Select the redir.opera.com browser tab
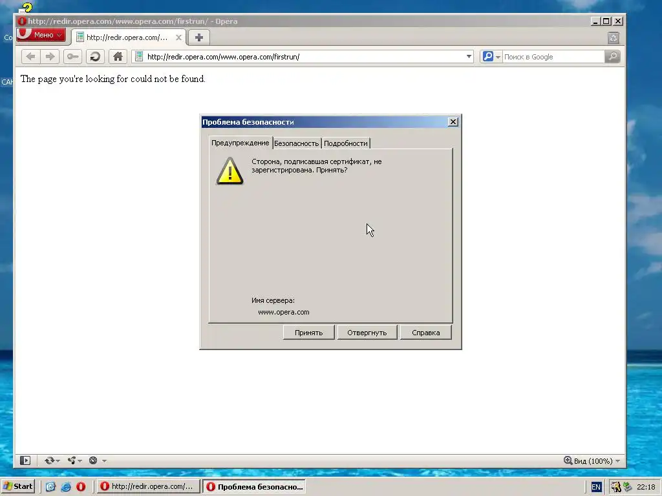The height and width of the screenshot is (496, 662). pyautogui.click(x=127, y=37)
